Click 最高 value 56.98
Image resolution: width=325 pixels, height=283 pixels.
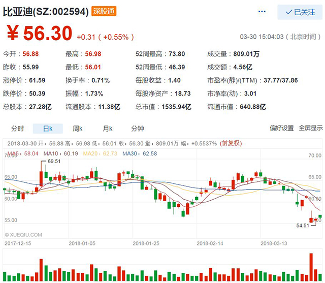point(93,54)
